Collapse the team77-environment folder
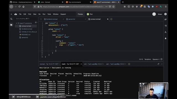177x99 pixels. pyautogui.click(x=16, y=23)
